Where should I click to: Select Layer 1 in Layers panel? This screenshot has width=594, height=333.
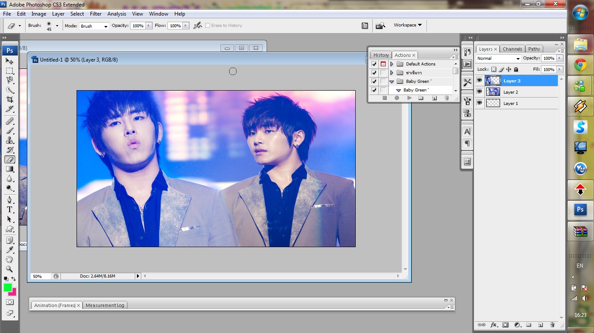517,103
